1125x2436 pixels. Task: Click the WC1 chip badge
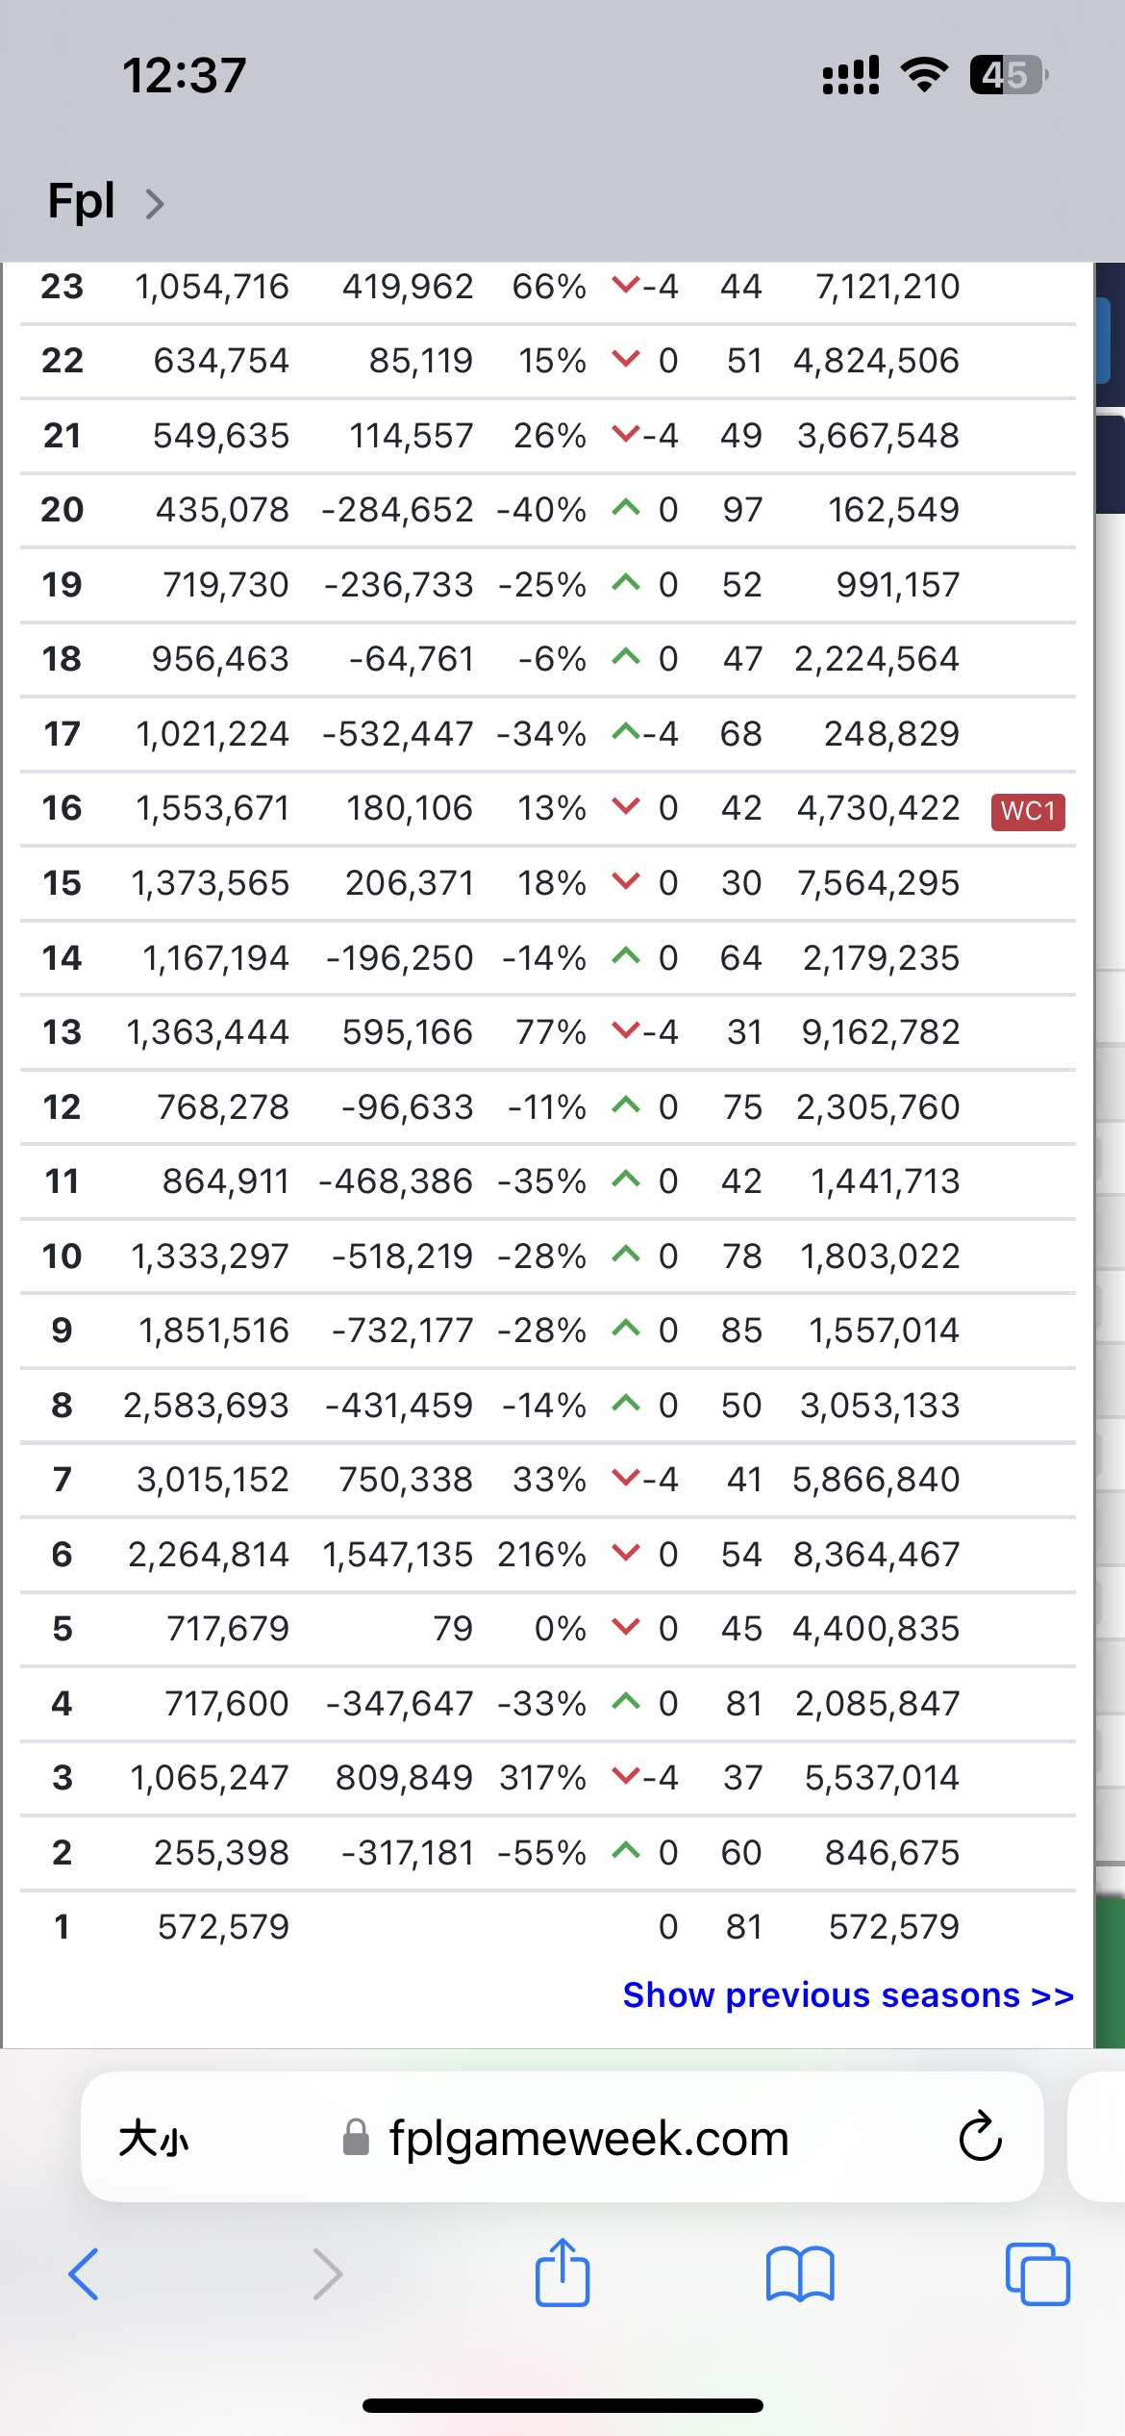(1028, 811)
